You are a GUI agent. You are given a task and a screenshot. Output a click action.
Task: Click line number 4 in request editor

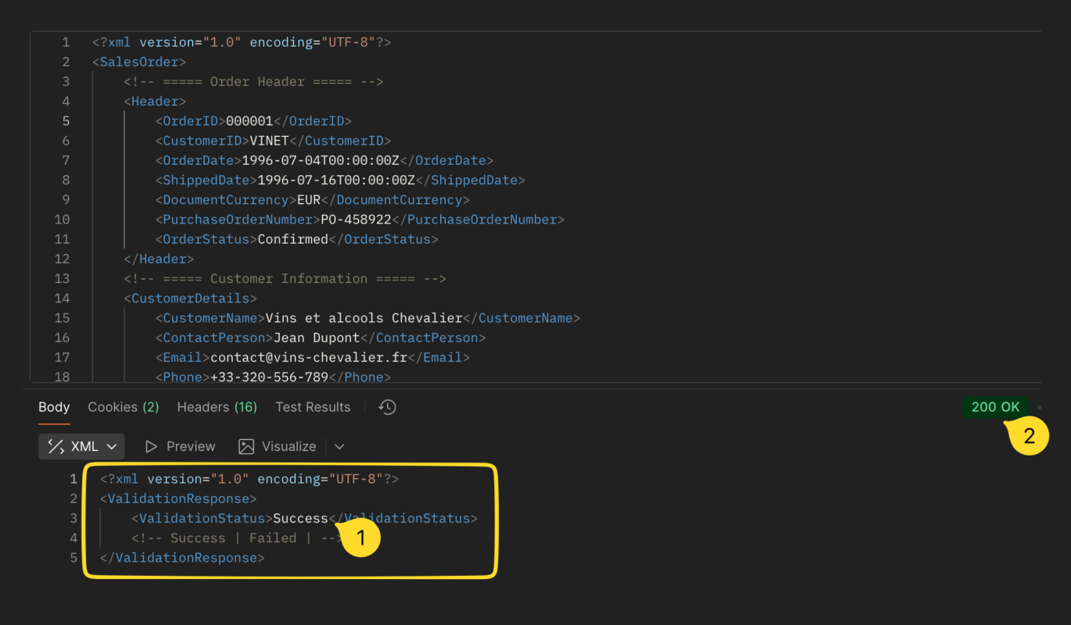coord(66,102)
